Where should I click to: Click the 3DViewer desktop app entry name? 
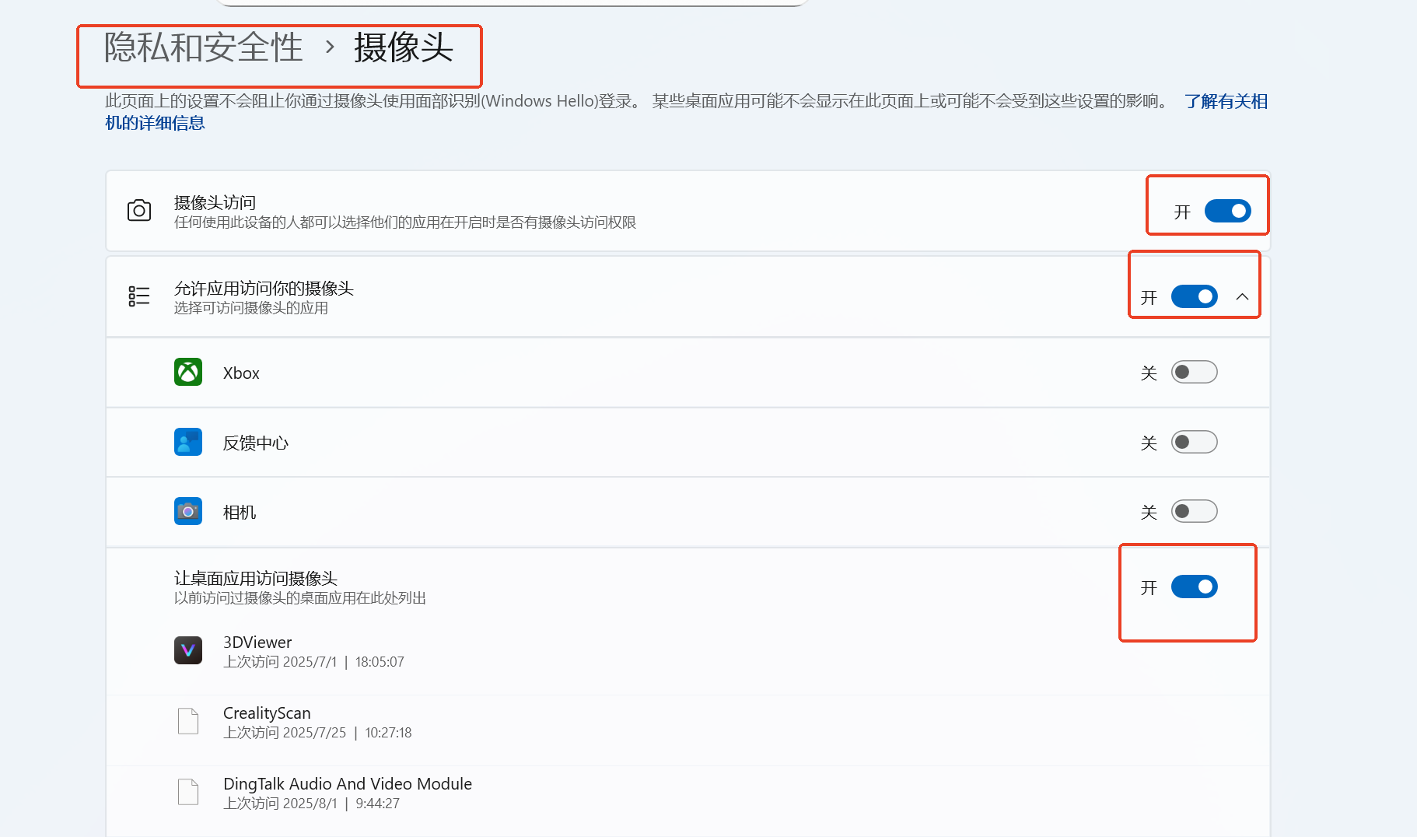(257, 643)
